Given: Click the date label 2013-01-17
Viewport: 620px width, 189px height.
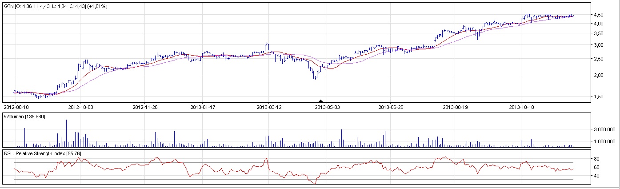Looking at the screenshot, I should point(203,107).
